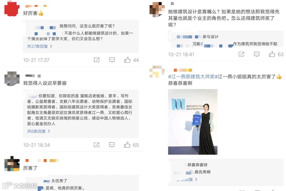Share the 10-21 18:34 comment
Image resolution: width=286 pixels, height=191 pixels.
click(96, 145)
